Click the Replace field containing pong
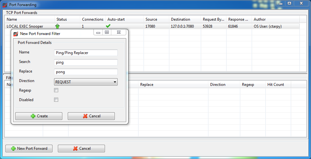311x159 pixels. (x=86, y=72)
